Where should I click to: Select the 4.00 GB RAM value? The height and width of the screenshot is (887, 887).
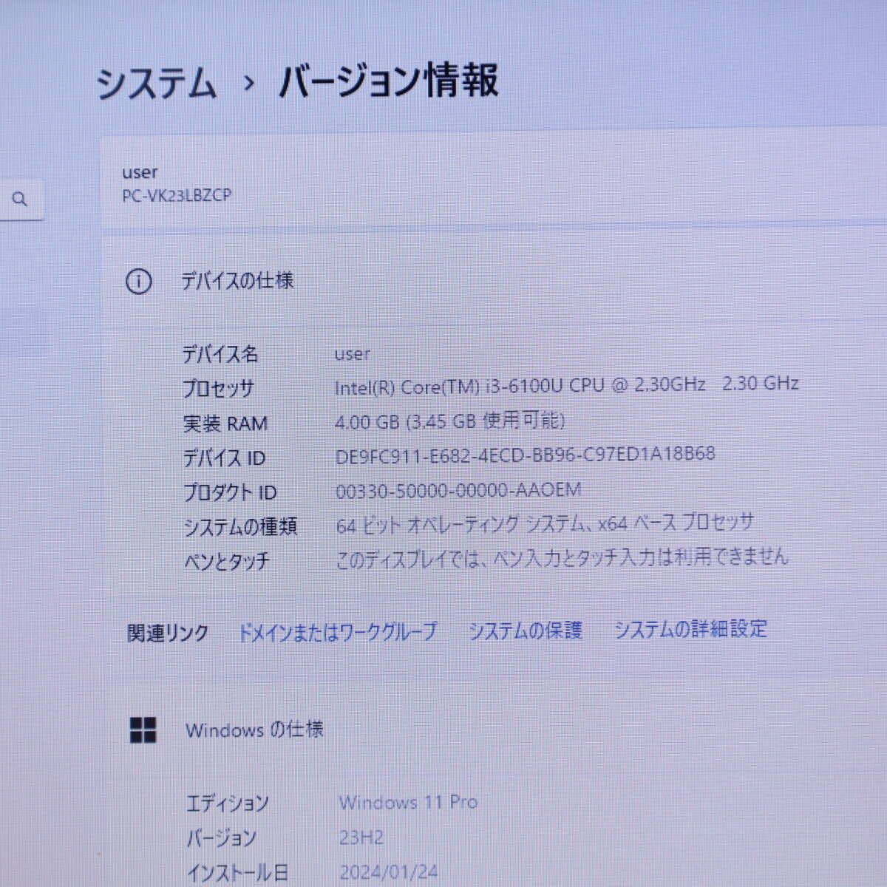click(x=450, y=421)
